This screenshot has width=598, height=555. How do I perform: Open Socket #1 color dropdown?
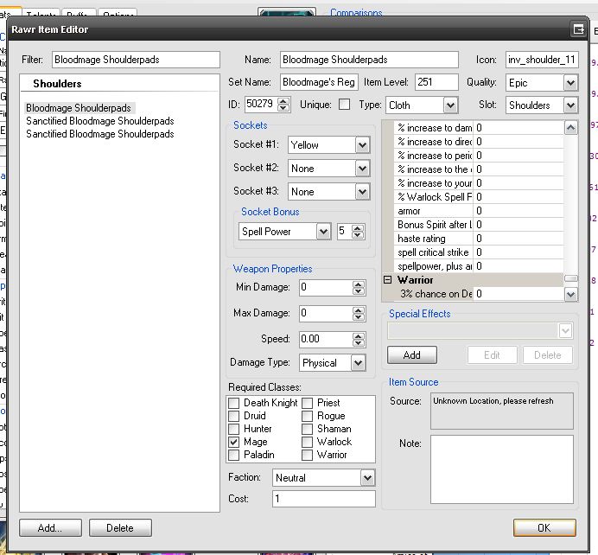pyautogui.click(x=363, y=146)
